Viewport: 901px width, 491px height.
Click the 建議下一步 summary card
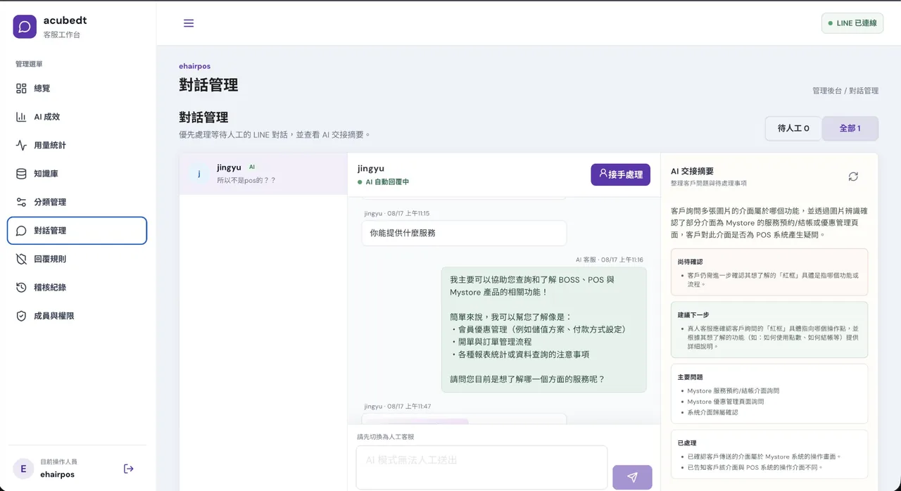click(769, 329)
